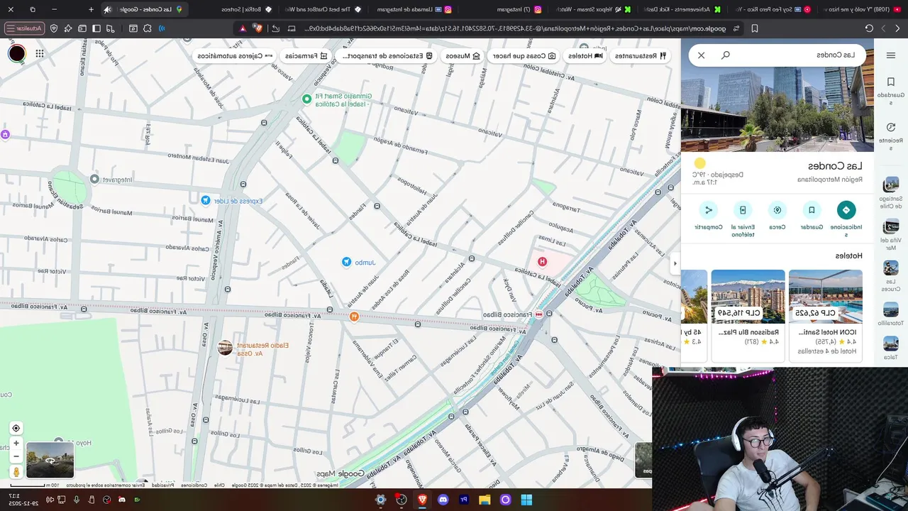Click the Enviar al teléfono icon
The image size is (908, 511).
[743, 210]
